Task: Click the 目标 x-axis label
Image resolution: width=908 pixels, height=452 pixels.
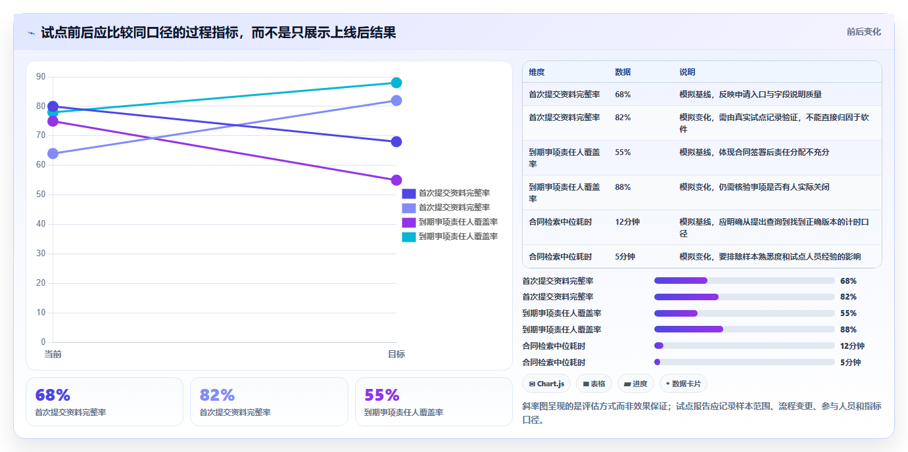Action: [396, 355]
